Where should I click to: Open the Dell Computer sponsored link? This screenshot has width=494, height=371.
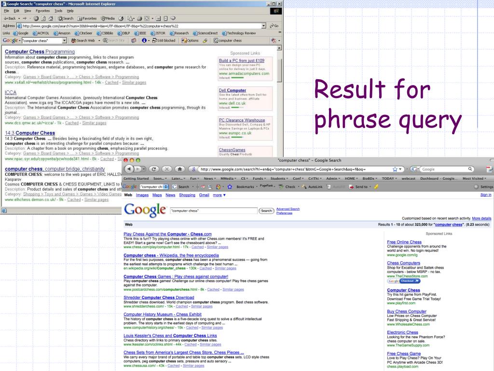pyautogui.click(x=233, y=90)
